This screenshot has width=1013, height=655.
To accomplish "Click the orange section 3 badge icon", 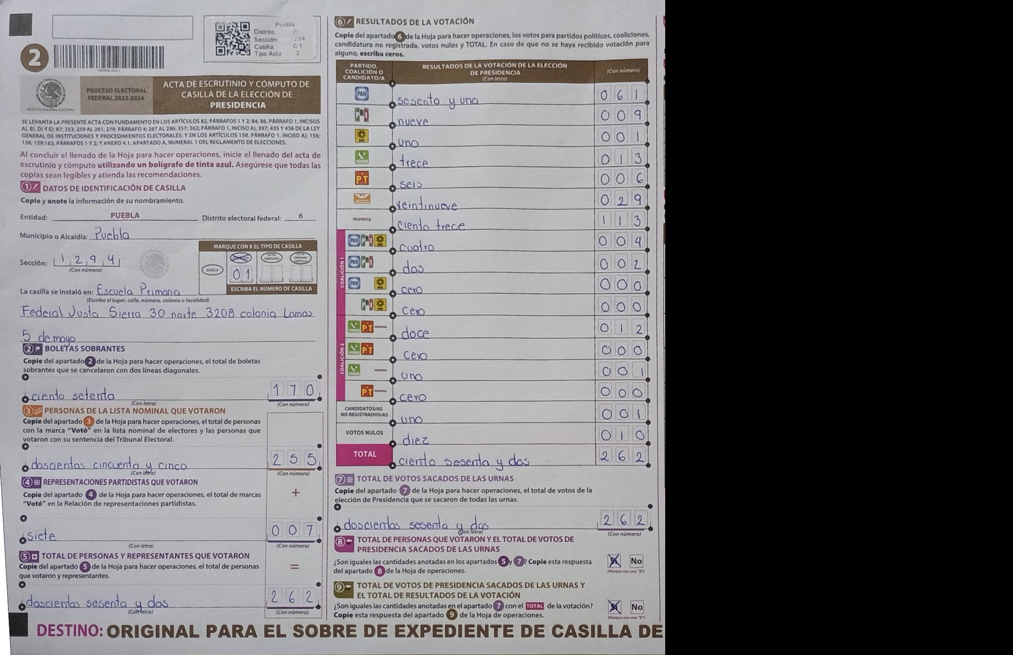I will pyautogui.click(x=33, y=411).
